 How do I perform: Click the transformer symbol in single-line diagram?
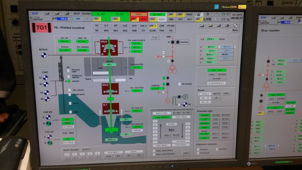(x=171, y=70)
